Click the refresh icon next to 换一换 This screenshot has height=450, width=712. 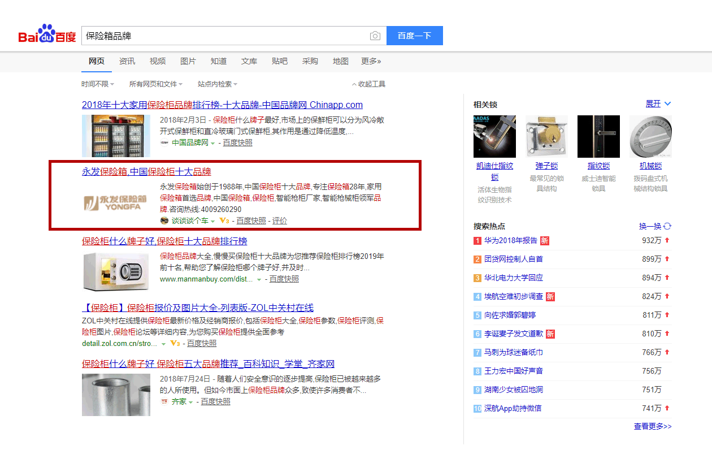[x=667, y=226]
